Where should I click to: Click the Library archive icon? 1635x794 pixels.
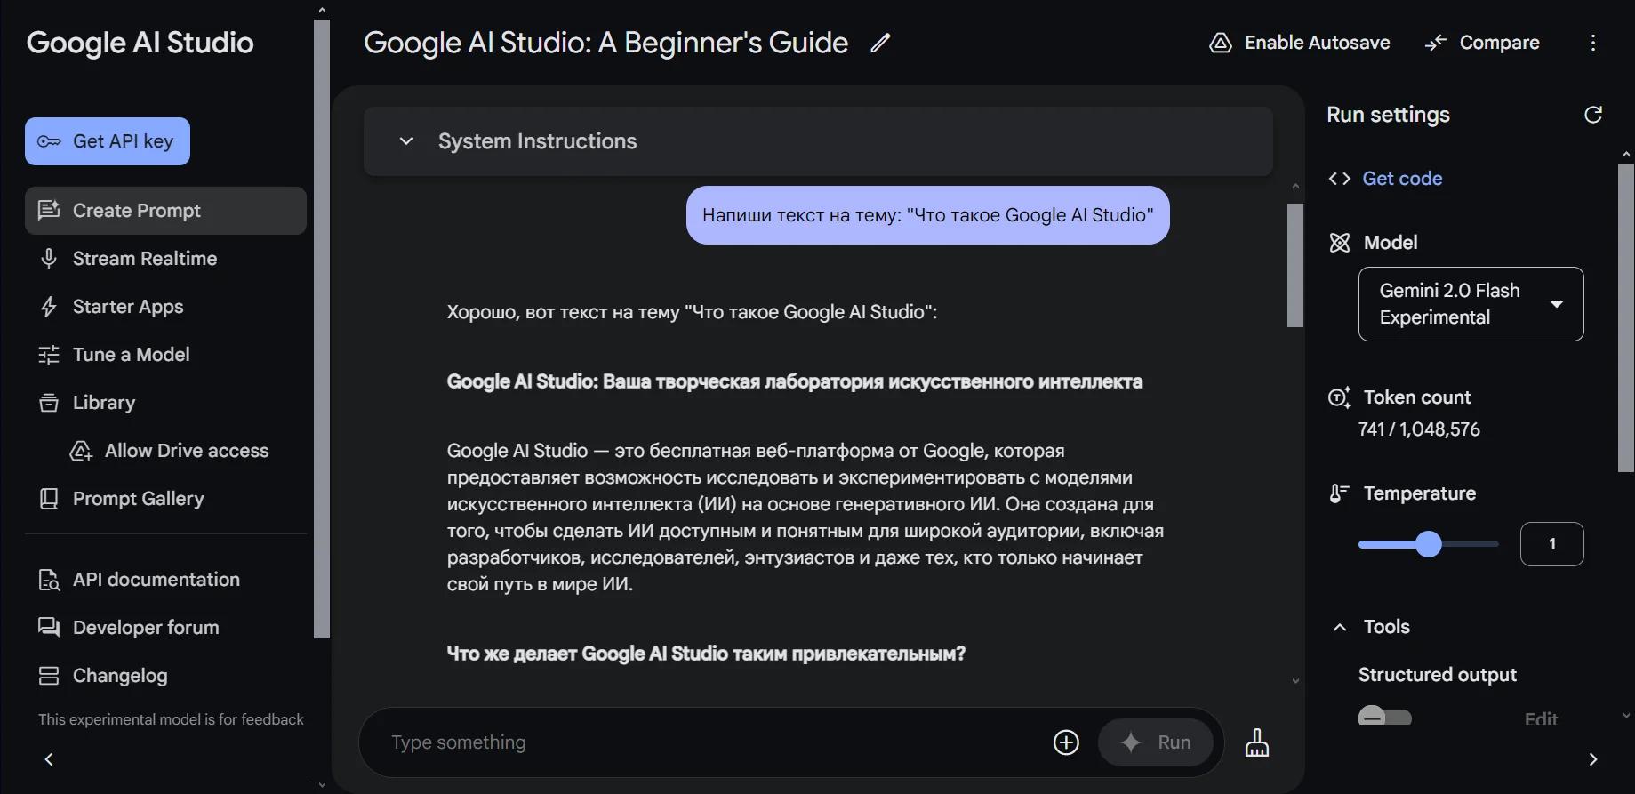click(49, 403)
